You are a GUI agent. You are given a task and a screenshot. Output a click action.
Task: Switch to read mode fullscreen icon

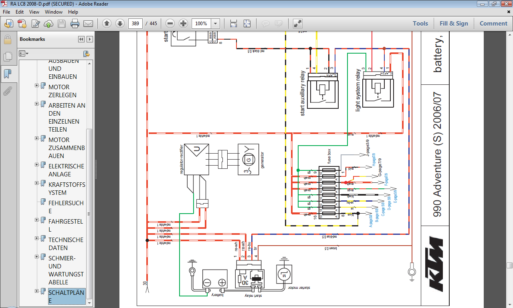[297, 24]
